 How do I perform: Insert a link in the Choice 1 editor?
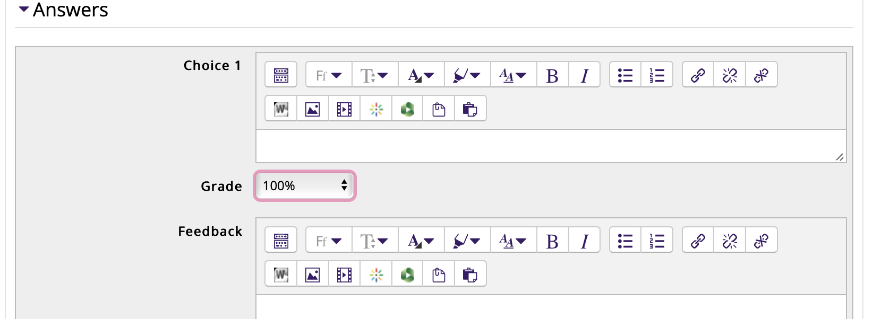click(x=698, y=75)
